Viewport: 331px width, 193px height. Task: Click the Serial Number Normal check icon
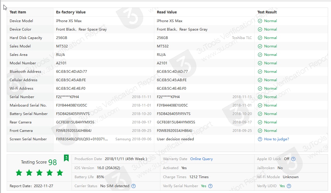(x=260, y=97)
